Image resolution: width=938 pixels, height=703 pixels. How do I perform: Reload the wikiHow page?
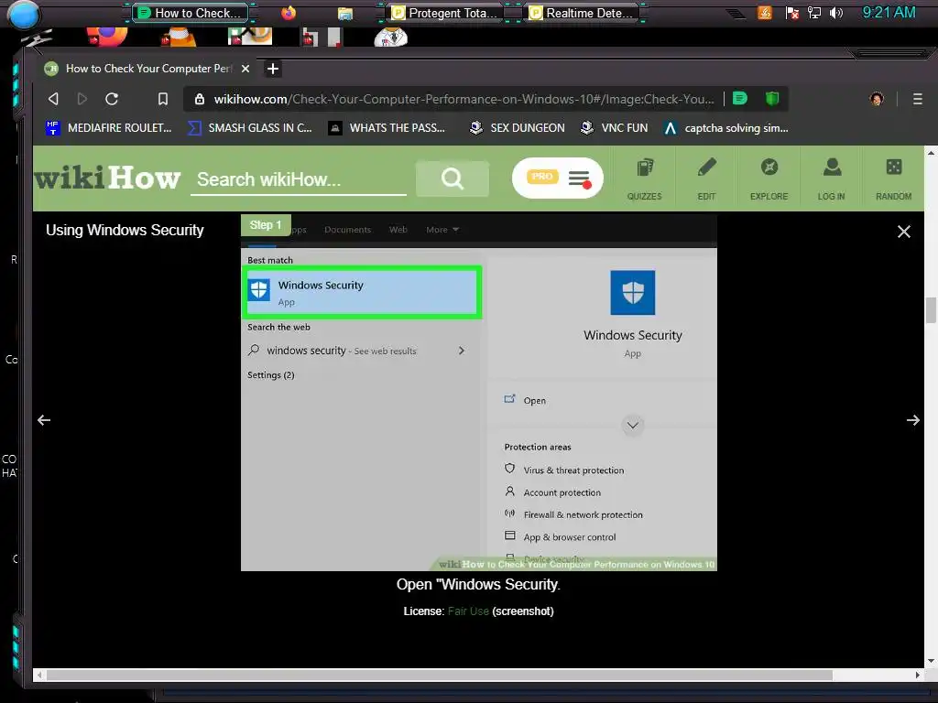[112, 99]
